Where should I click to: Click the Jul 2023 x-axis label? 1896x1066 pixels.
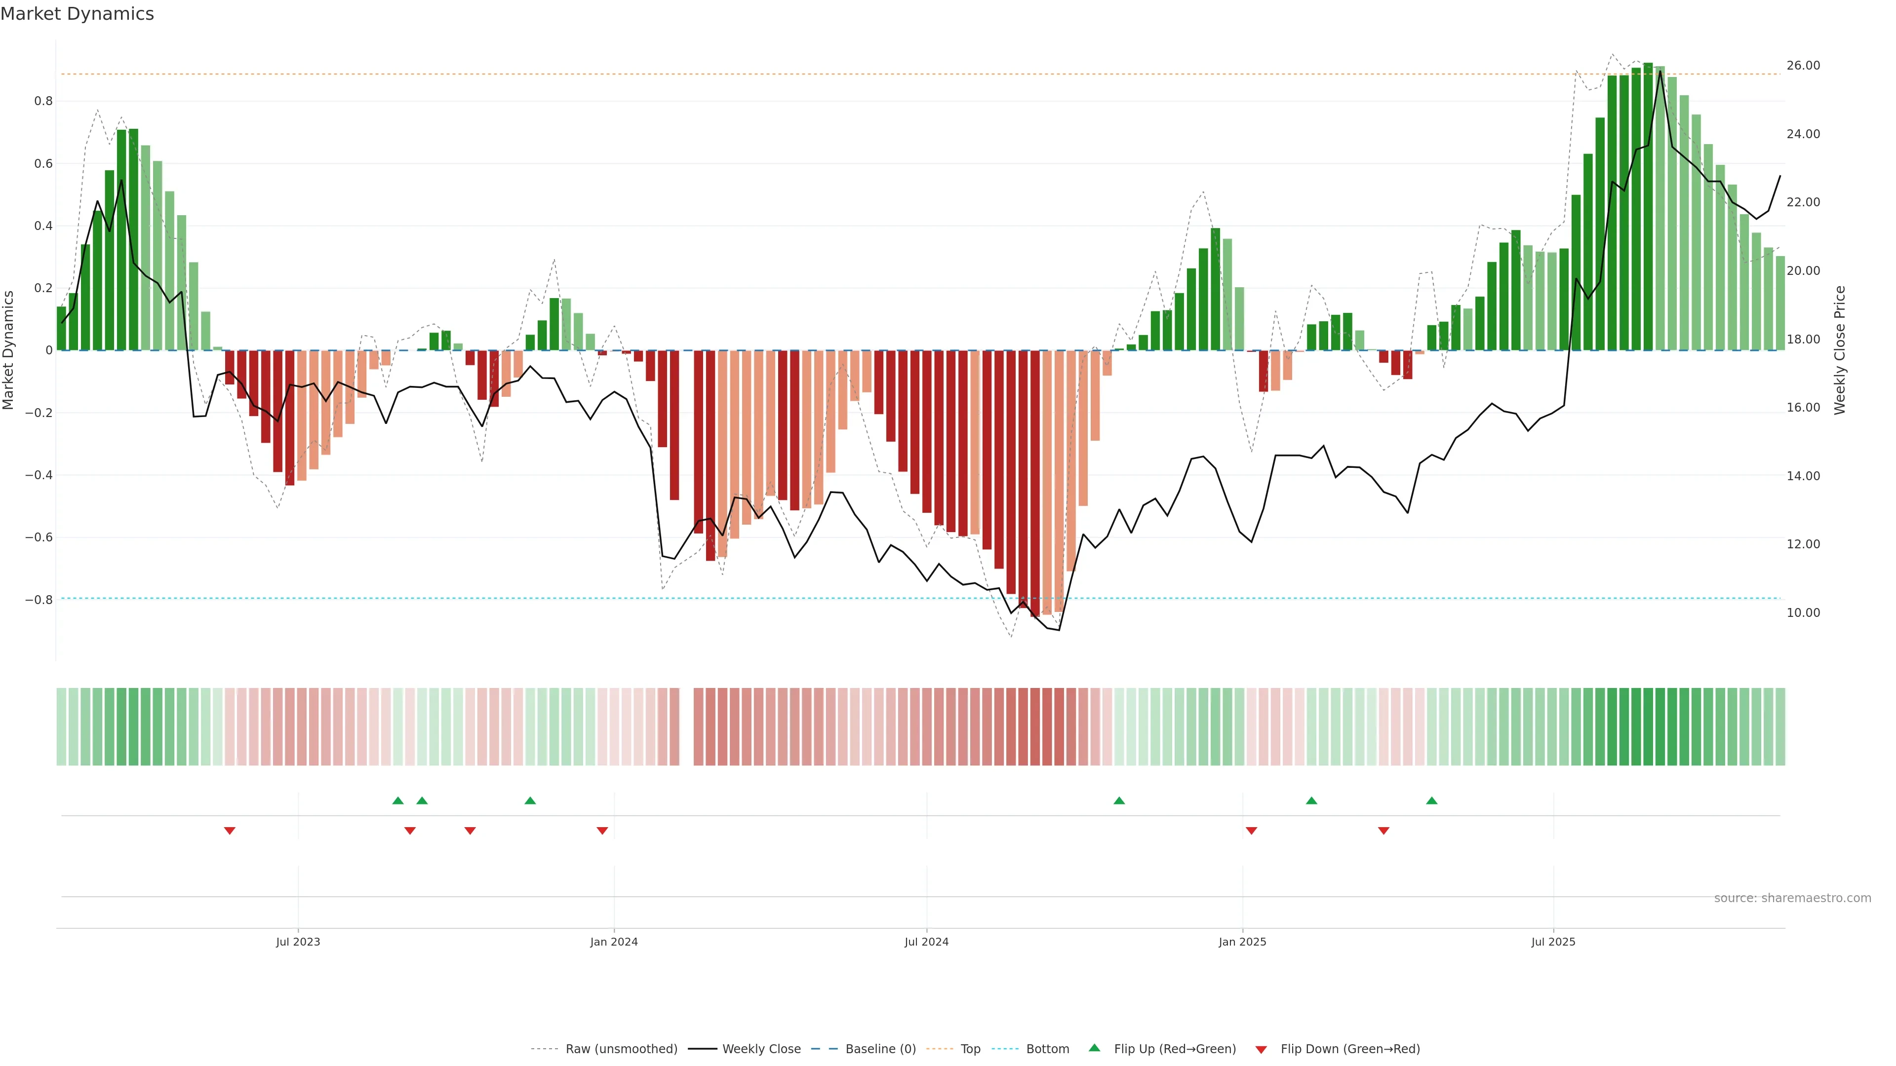(298, 942)
